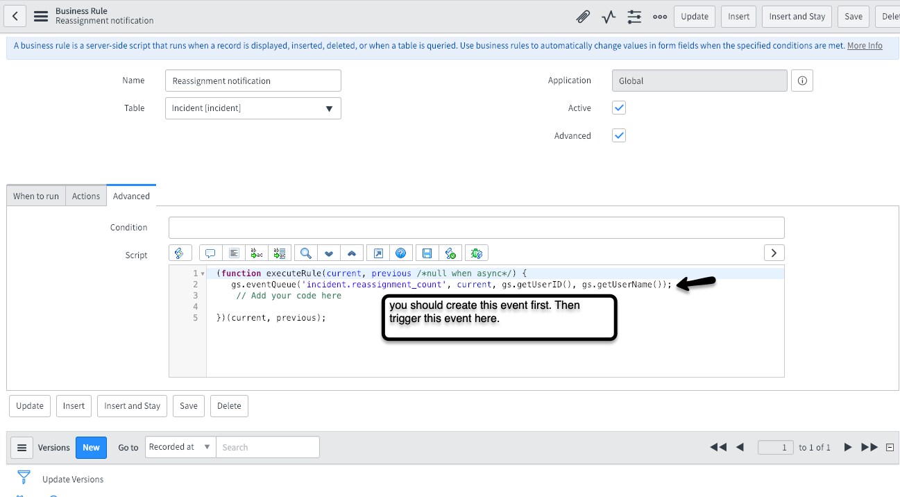Click inside the Condition input field
The width and height of the screenshot is (900, 497).
(476, 227)
